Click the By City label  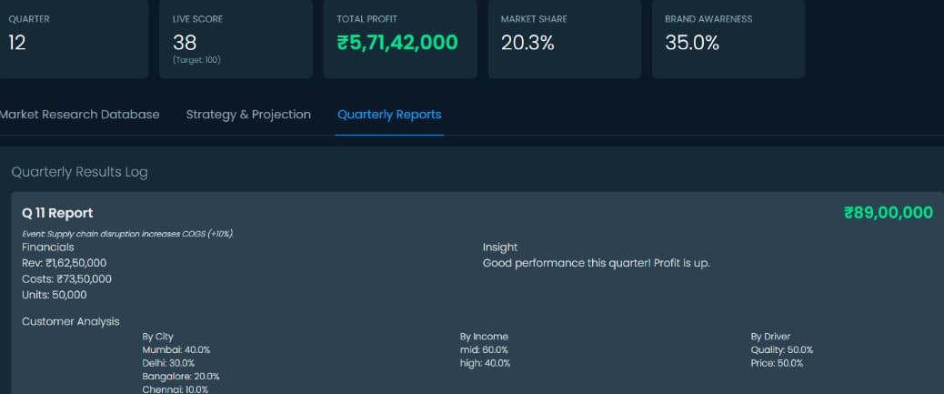click(157, 337)
